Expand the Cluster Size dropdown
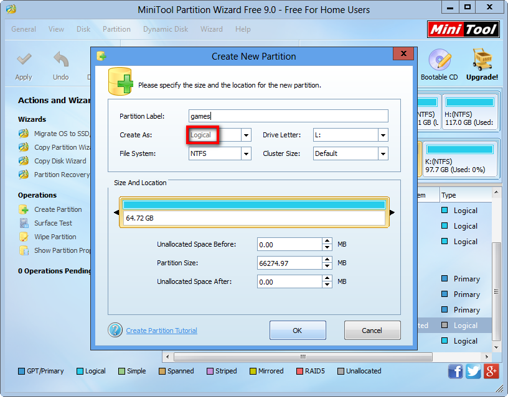Viewport: 508px width, 397px height. 382,153
